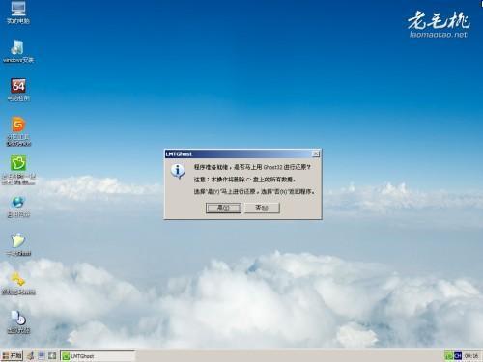Click the second quick launch monitor icon
Viewport: 483px width, 362px height.
pyautogui.click(x=42, y=356)
